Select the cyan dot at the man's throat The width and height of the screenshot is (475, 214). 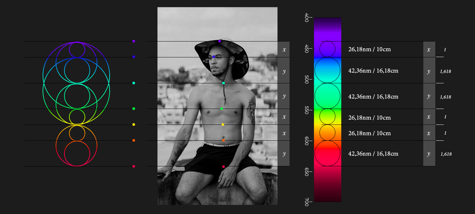click(224, 83)
